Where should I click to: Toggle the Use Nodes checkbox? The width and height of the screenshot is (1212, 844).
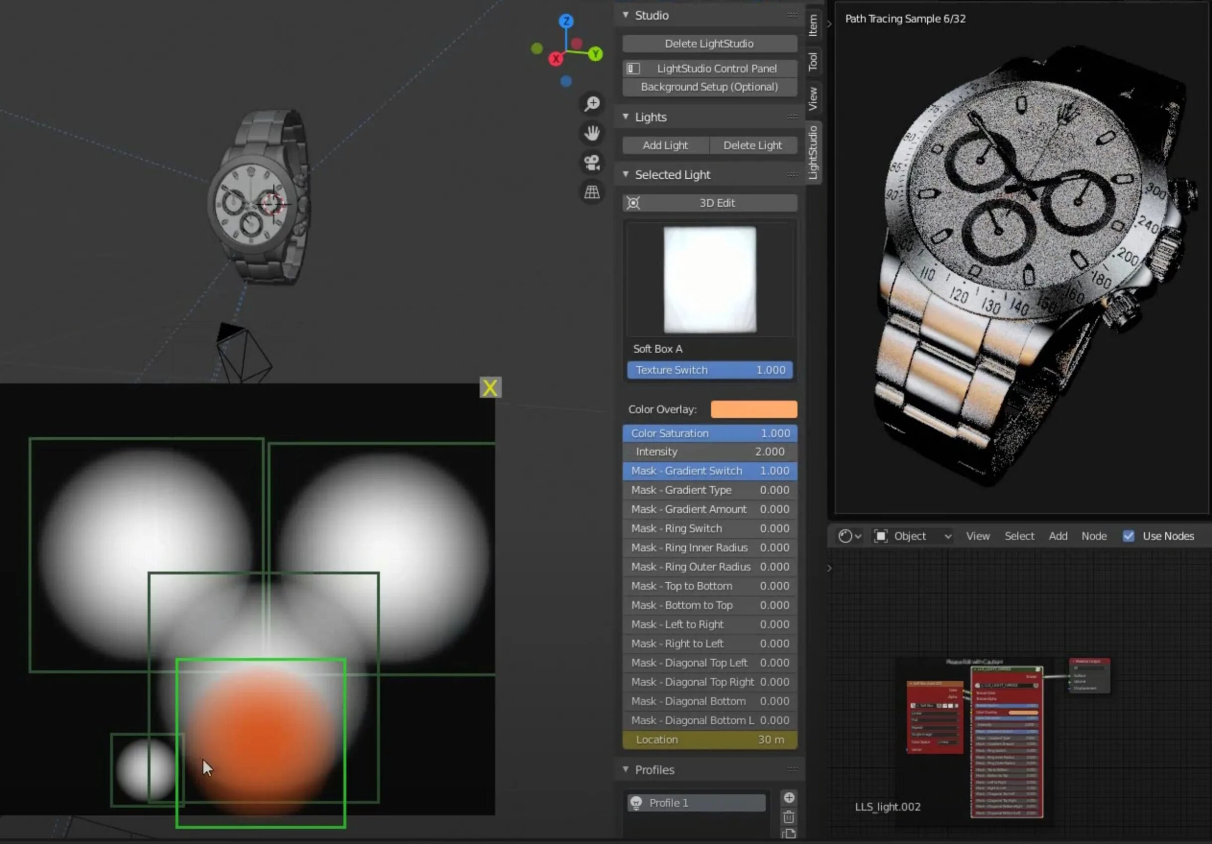tap(1128, 537)
